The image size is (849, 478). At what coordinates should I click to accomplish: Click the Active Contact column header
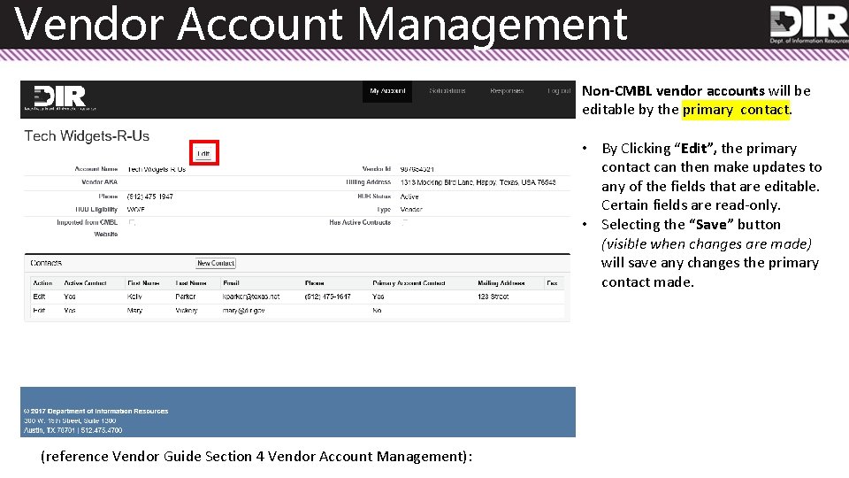point(85,283)
